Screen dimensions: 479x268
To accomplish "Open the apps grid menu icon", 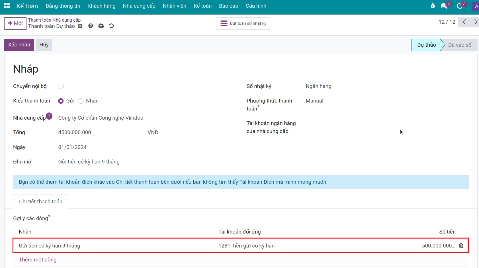I will pyautogui.click(x=7, y=6).
